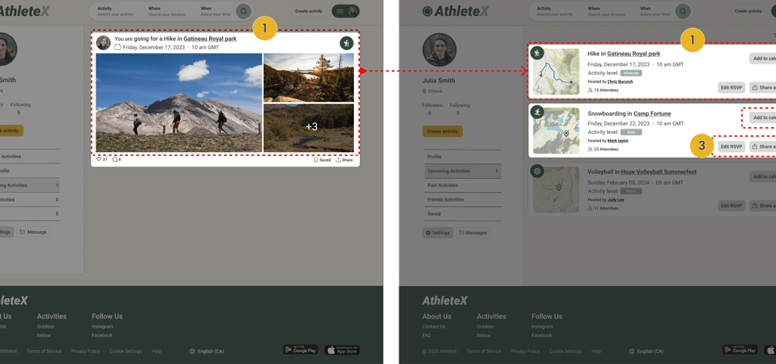Click the Saved bookmark on the hike post

pos(321,160)
